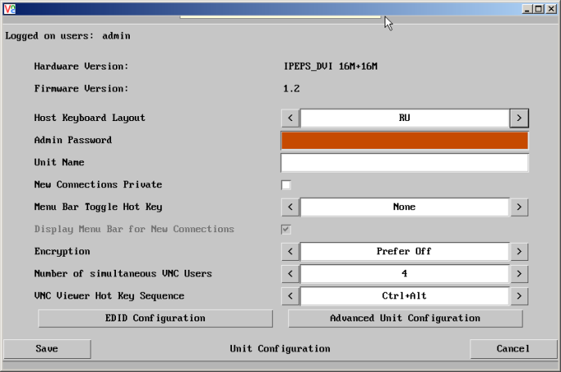Enable New Connections Private checkbox
The image size is (561, 372).
click(286, 185)
